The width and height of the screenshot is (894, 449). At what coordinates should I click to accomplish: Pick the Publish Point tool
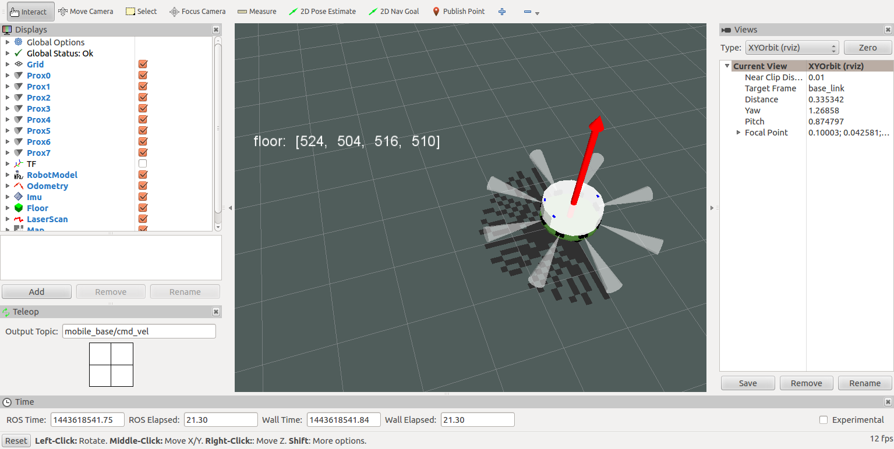[458, 12]
